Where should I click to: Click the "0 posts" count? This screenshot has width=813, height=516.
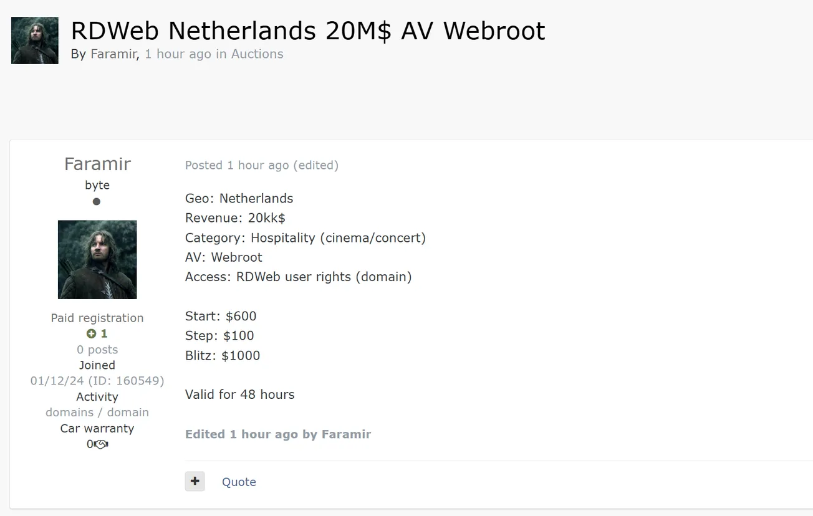[x=97, y=350]
